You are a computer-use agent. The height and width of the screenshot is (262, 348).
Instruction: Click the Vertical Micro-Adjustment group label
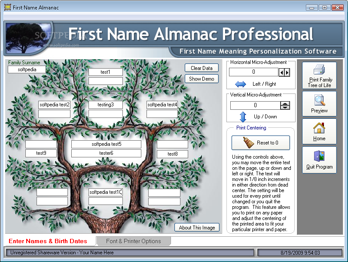[256, 95]
